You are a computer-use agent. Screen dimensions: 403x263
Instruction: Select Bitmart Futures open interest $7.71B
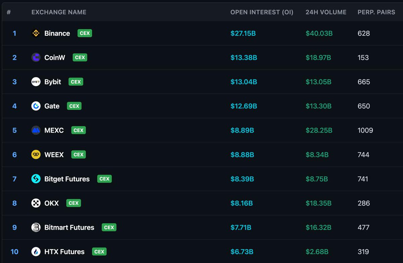click(x=241, y=227)
